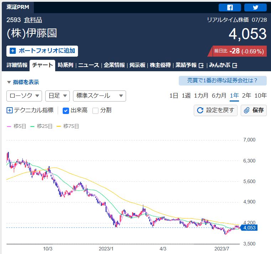Open external link icon beside 業績予報
The image size is (271, 254).
[x=201, y=66]
